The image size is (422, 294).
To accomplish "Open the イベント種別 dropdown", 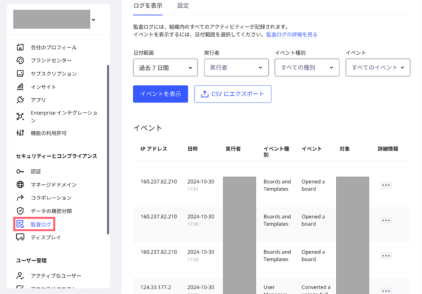I will (x=306, y=67).
